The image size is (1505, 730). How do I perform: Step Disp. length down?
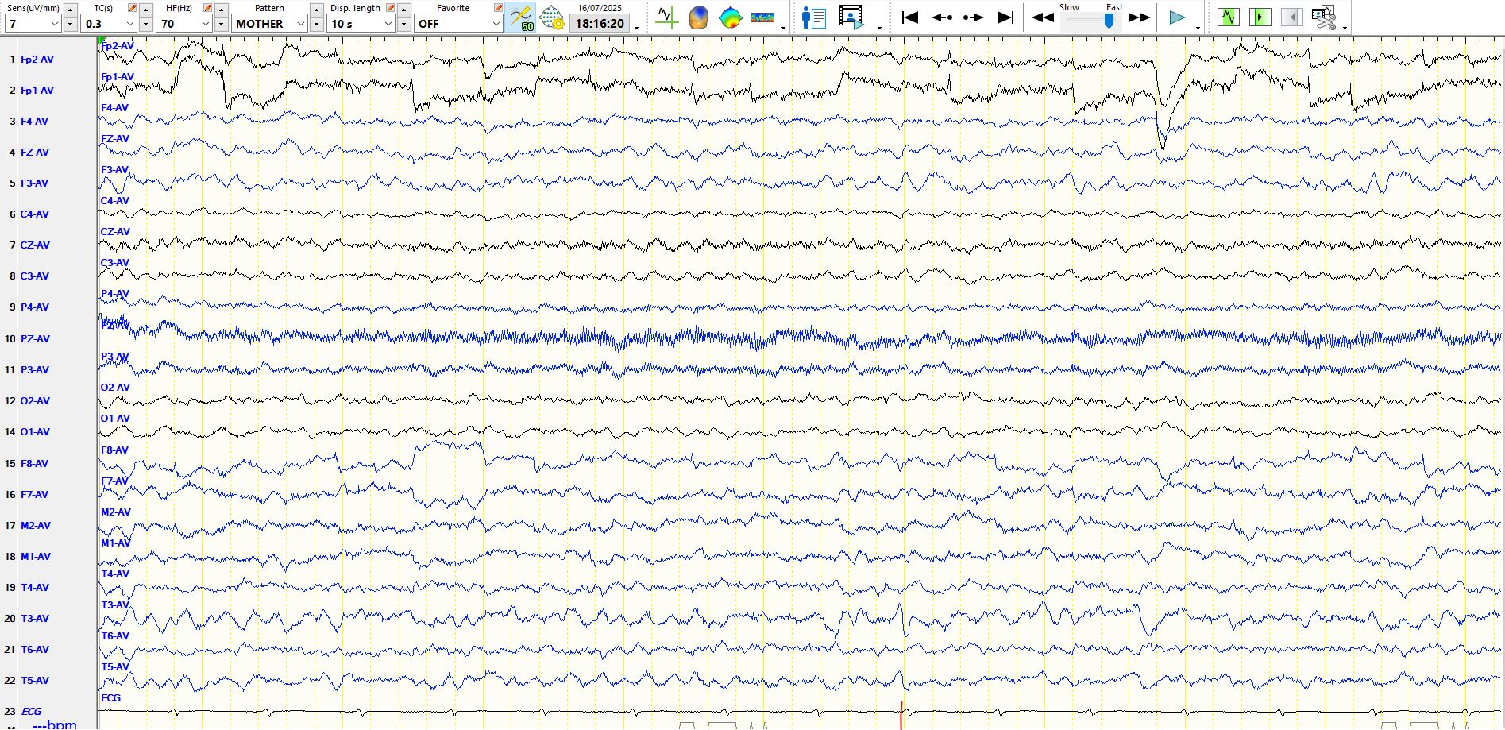click(403, 24)
